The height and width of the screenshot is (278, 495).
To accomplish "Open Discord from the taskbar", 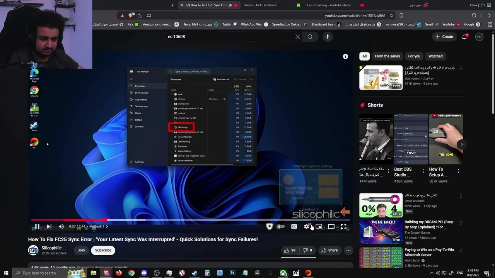I will (x=144, y=273).
